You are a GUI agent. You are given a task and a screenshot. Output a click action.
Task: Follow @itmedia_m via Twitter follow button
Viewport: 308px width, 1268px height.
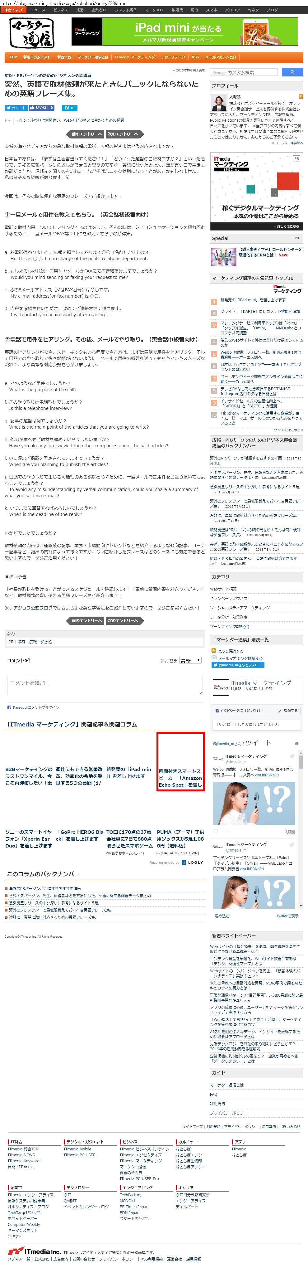[238, 665]
